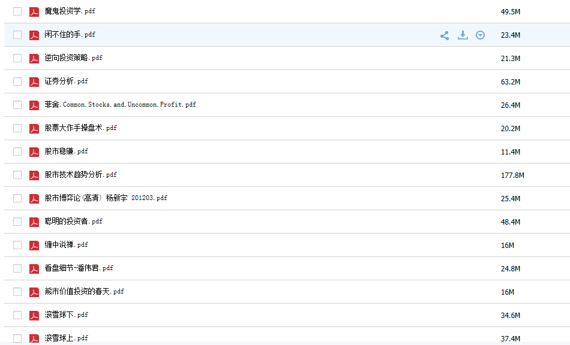Click the PDF icon for 股市稳赚.pdf
The height and width of the screenshot is (345, 570).
click(34, 152)
